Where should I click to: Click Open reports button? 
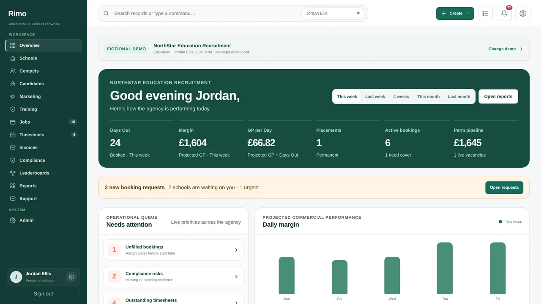coord(498,97)
